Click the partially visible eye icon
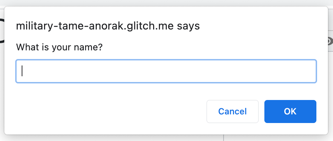Viewport: 333px width, 141px height. click(x=330, y=41)
